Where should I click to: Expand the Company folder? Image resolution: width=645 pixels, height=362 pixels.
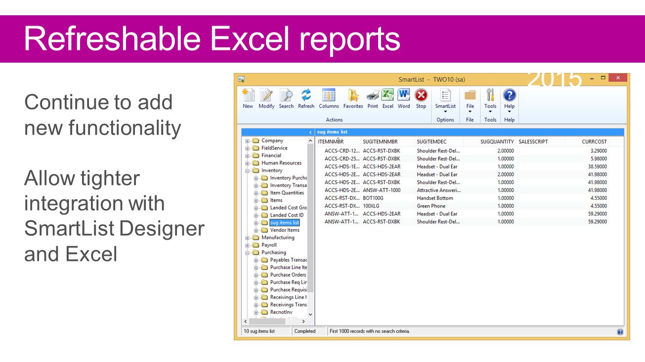tap(247, 141)
